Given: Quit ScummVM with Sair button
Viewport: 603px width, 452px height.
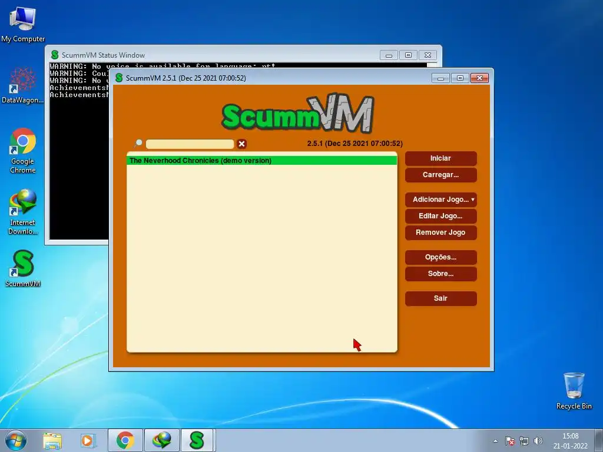Looking at the screenshot, I should click(440, 298).
